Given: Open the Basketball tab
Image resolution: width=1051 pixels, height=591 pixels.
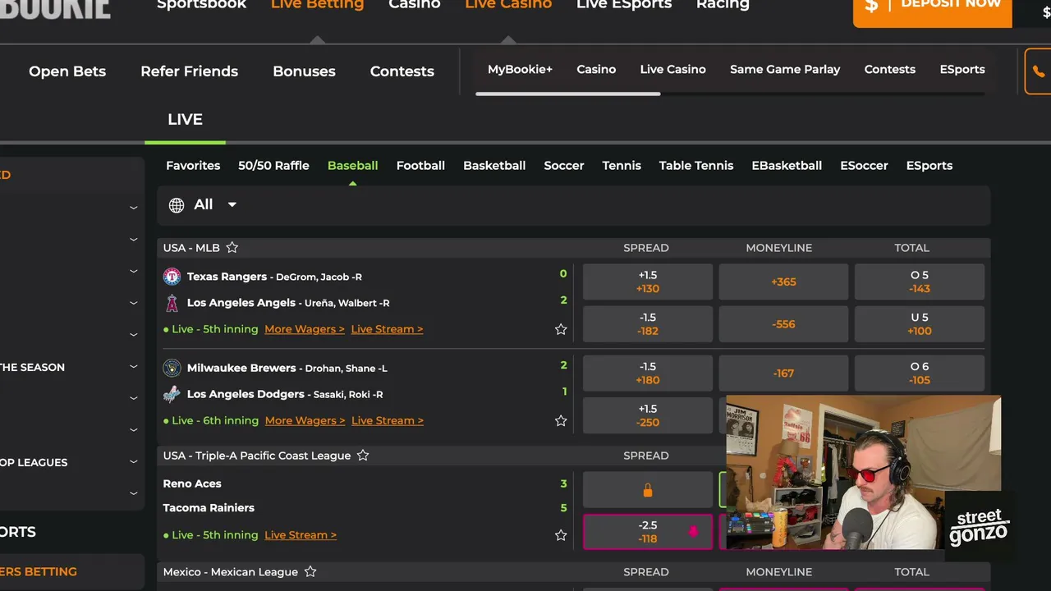Looking at the screenshot, I should [x=494, y=165].
